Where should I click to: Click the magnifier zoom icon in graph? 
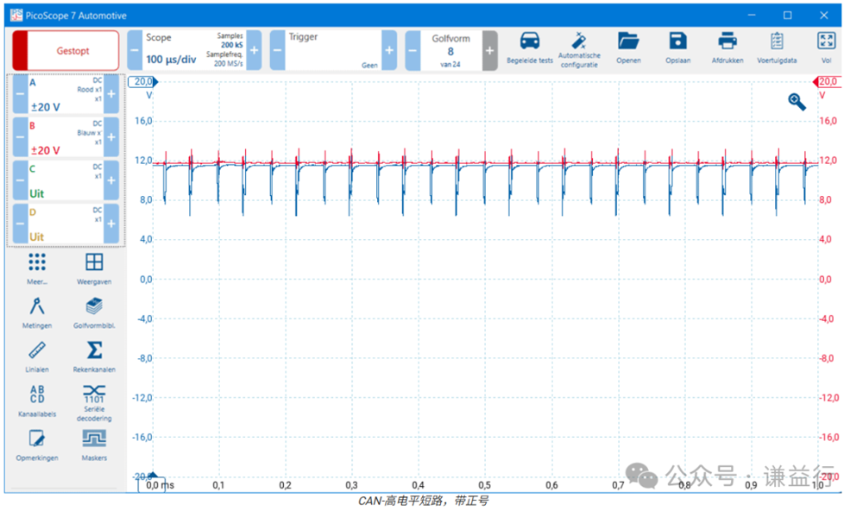(x=797, y=102)
